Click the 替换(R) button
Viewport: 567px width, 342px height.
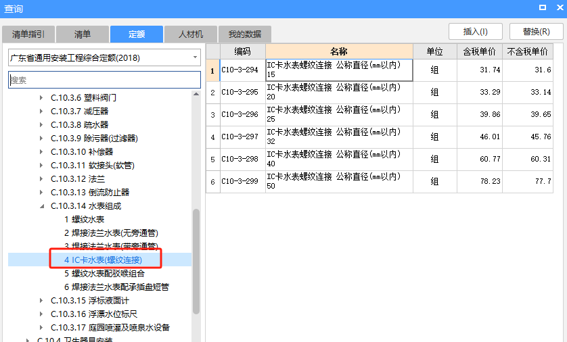coord(537,32)
